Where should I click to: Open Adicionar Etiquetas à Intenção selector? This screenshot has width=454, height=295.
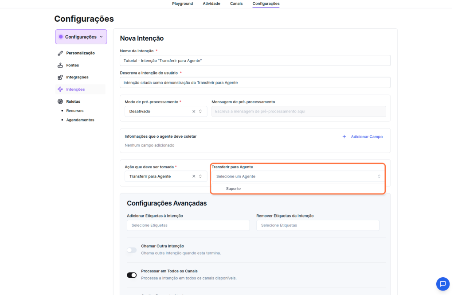point(188,225)
